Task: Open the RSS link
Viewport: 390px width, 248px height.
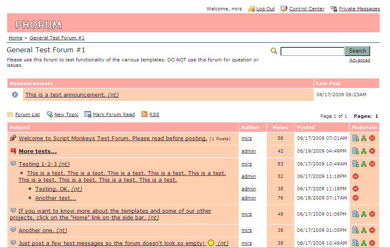Action: pos(154,114)
